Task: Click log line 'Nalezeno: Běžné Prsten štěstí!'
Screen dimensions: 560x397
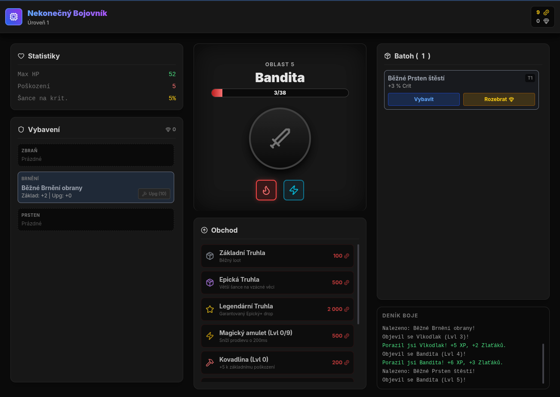Action: 429,371
